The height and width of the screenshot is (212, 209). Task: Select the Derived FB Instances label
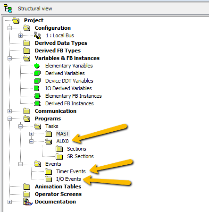click(69, 103)
